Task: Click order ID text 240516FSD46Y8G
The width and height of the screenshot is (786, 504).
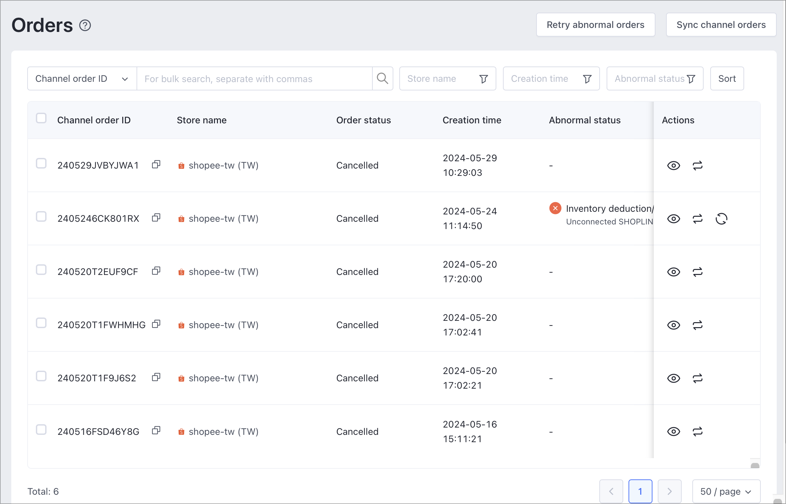Action: pyautogui.click(x=98, y=432)
